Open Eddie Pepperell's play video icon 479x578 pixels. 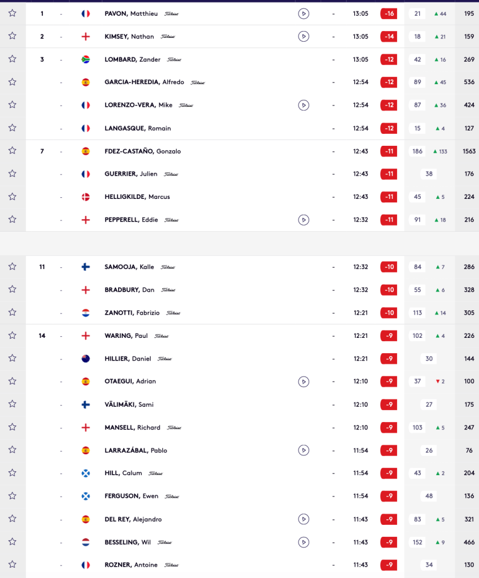tap(303, 220)
